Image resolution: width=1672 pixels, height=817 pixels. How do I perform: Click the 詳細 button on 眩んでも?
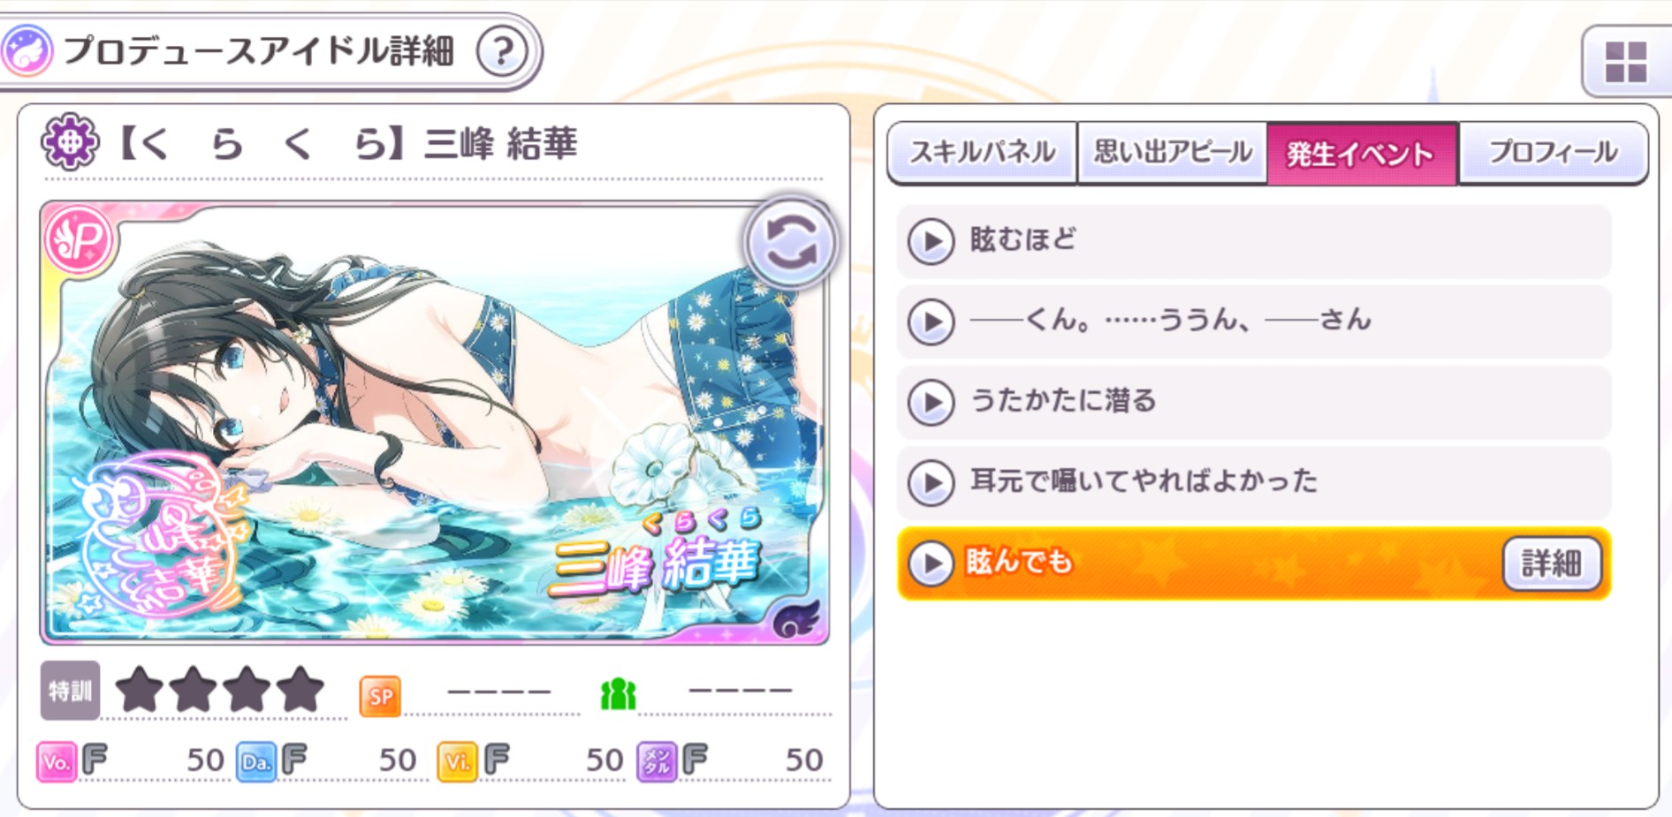pos(1552,563)
